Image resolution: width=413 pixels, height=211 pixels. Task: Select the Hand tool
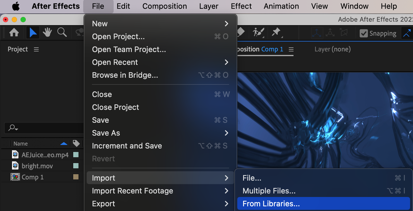coord(47,32)
